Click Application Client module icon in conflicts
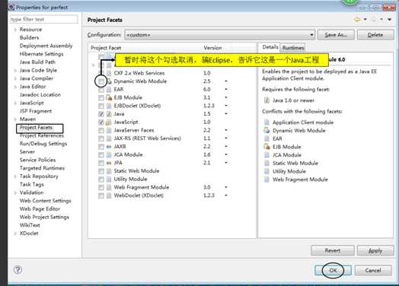 [x=267, y=122]
